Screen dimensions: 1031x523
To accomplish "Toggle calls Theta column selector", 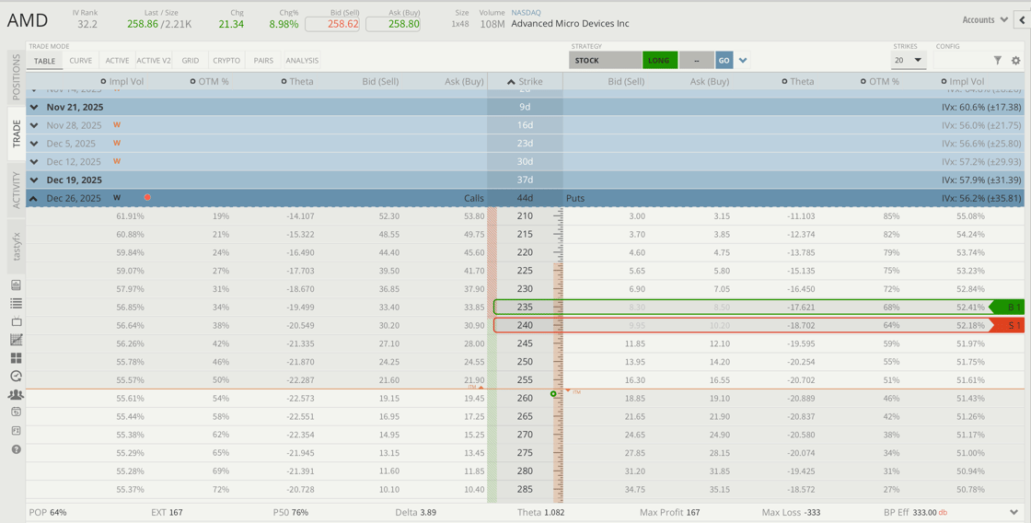I will click(x=284, y=82).
